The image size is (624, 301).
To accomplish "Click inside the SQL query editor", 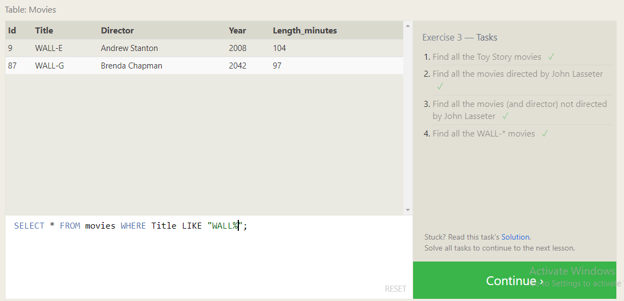I will tap(209, 257).
